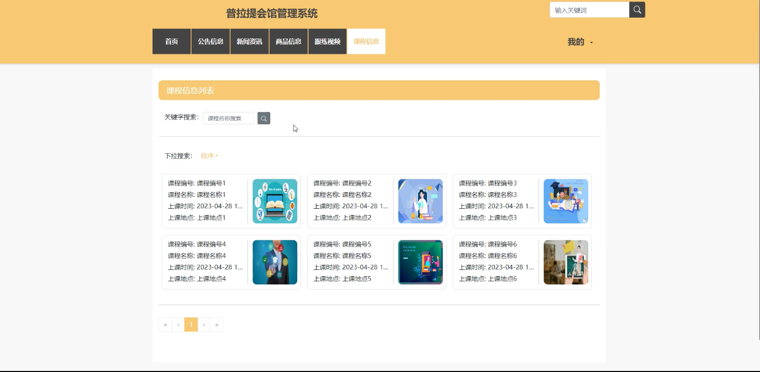Click the next-page arrow in pagination
Viewport: 760px width, 372px height.
pyautogui.click(x=204, y=324)
